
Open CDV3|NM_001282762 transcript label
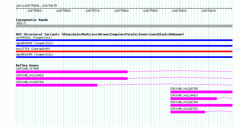30,82
